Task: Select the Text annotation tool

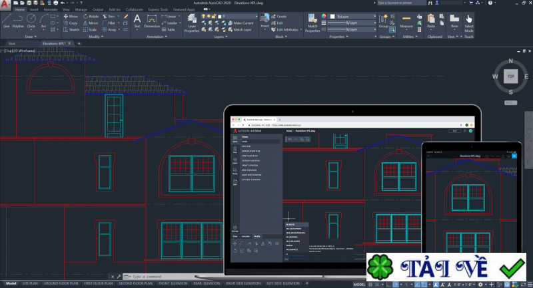Action: 137,21
